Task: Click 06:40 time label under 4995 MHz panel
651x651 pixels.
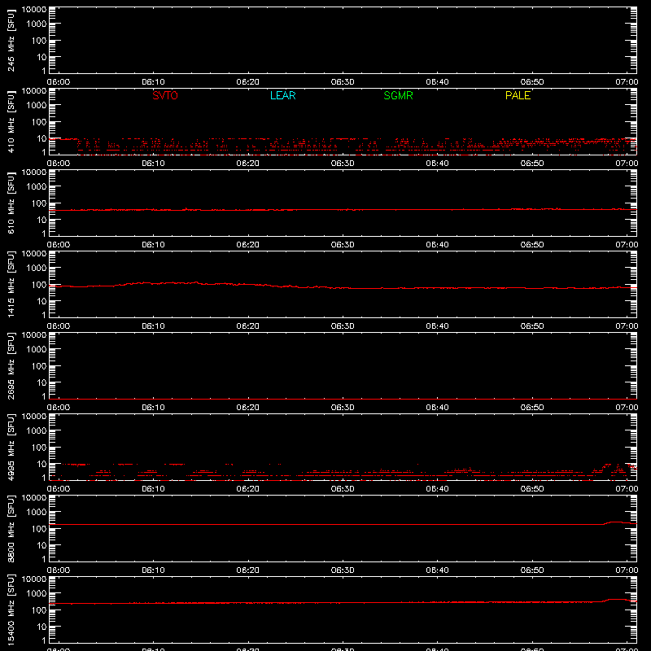Action: tap(437, 489)
